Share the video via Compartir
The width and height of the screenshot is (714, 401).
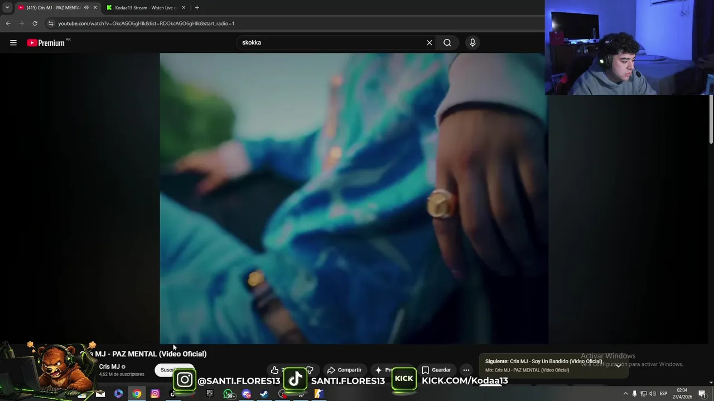click(344, 370)
